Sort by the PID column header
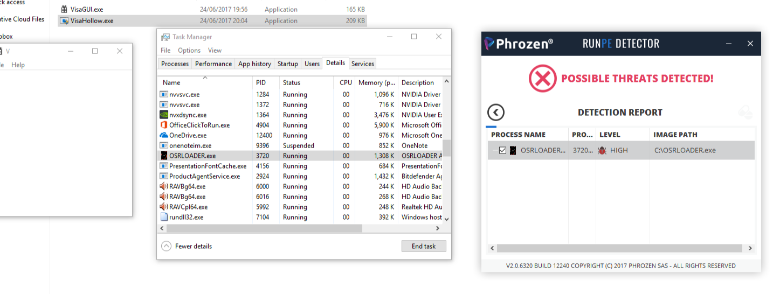 click(266, 82)
